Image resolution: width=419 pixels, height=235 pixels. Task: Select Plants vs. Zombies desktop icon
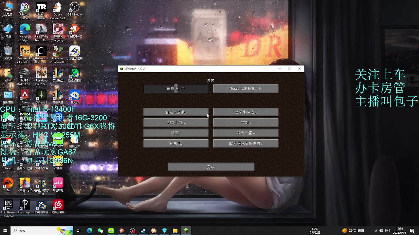pos(58,55)
